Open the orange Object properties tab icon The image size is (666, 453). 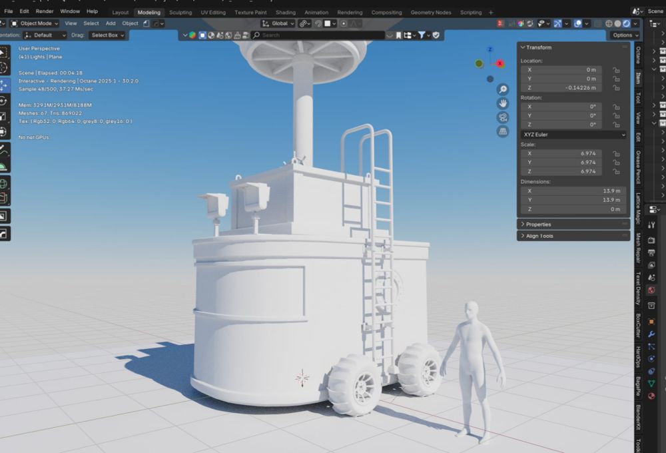[x=651, y=322]
